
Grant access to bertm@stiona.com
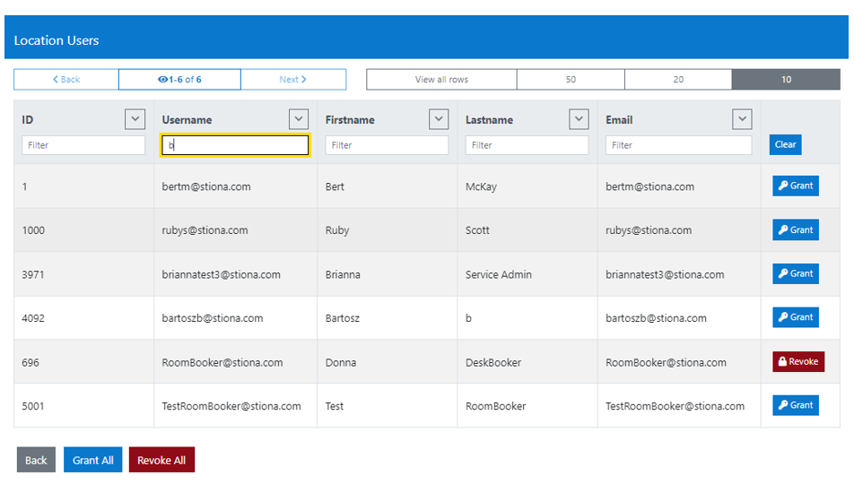(x=795, y=186)
